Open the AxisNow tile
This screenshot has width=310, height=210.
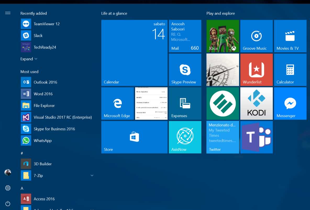(x=185, y=137)
